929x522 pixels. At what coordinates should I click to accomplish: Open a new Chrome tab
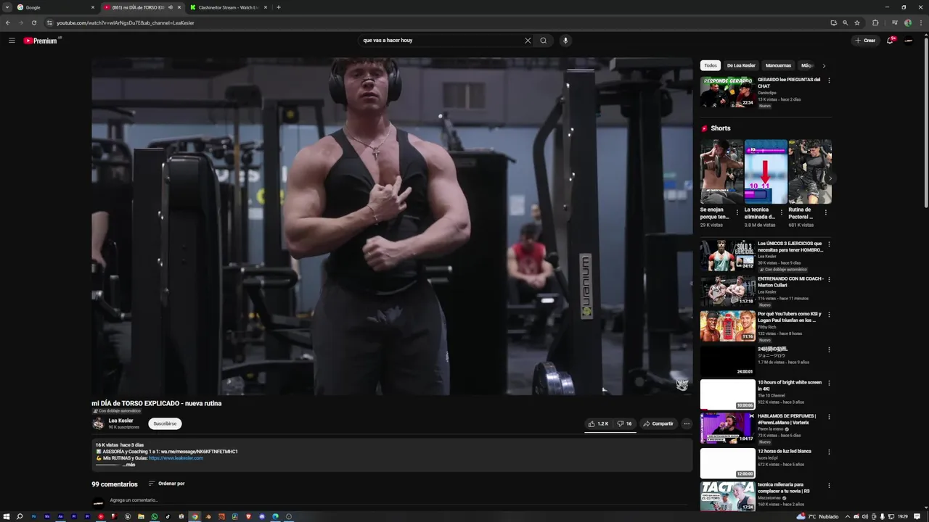[x=279, y=7]
